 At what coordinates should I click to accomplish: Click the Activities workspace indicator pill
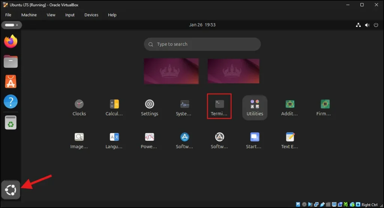tap(12, 25)
